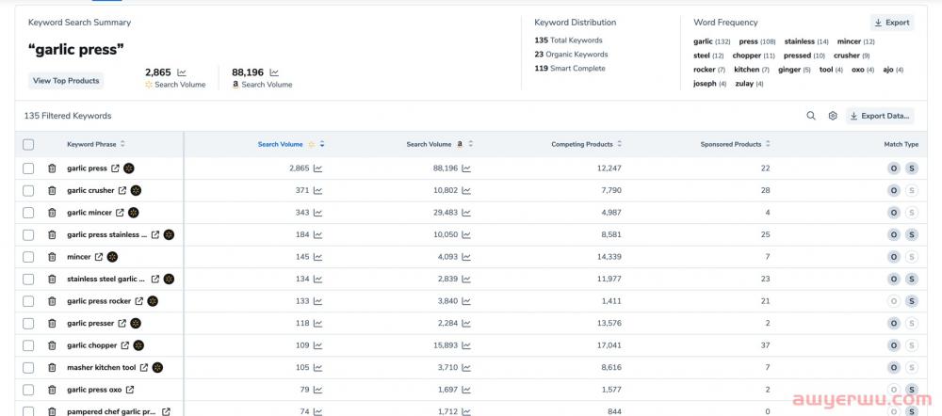Show Amazon trend chart for 88,196 row
Image resolution: width=942 pixels, height=416 pixels.
coord(466,168)
